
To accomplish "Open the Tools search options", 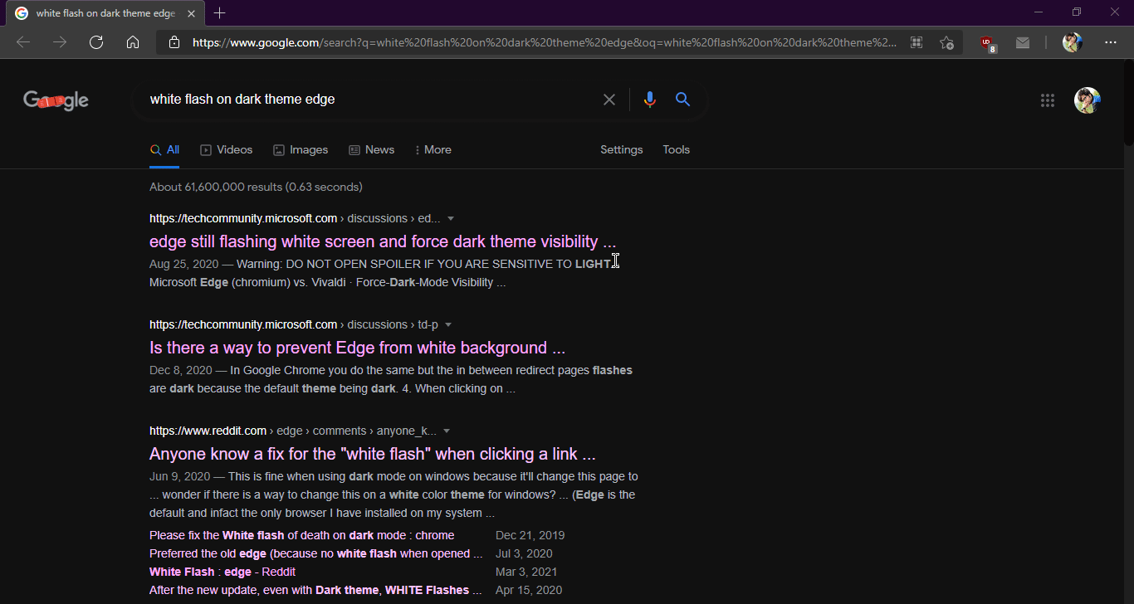I will [676, 150].
